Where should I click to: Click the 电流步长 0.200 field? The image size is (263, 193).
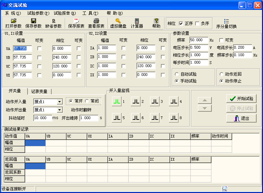point(243,48)
